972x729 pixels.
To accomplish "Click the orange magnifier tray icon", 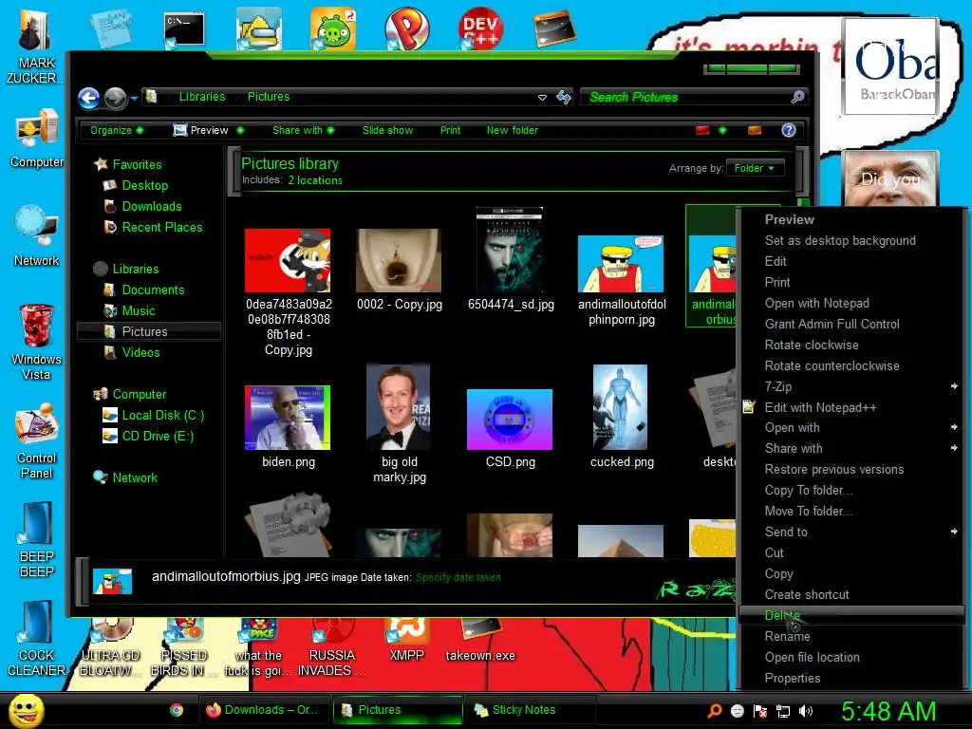I will coord(715,711).
